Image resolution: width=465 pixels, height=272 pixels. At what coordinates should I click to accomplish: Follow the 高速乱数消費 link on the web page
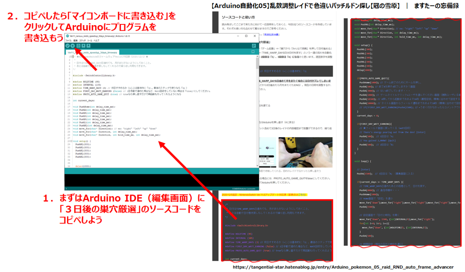pyautogui.click(x=271, y=34)
